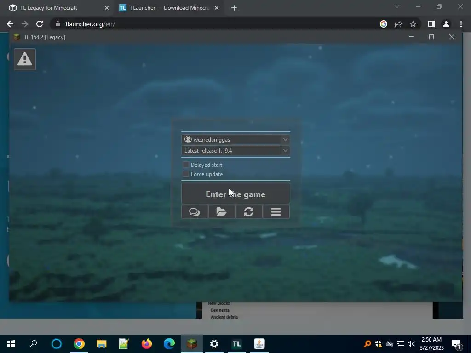Go back in Chrome
471x353 pixels.
10,24
